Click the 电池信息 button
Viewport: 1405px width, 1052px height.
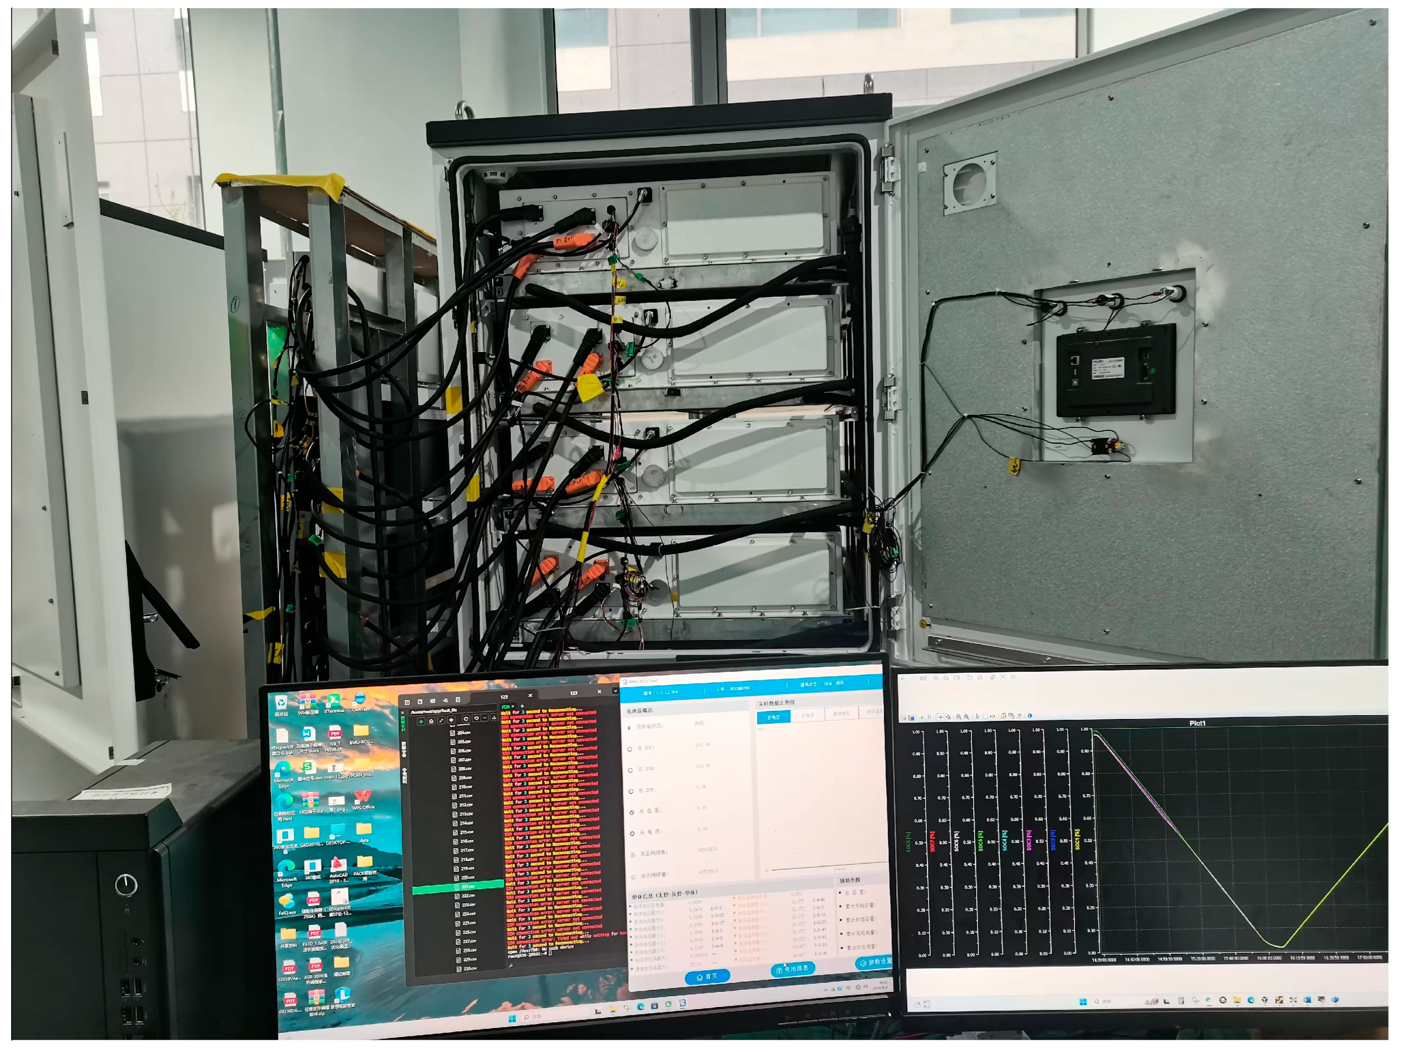tap(792, 969)
